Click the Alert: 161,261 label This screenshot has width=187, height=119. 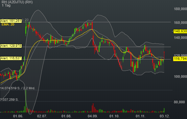click(11, 21)
